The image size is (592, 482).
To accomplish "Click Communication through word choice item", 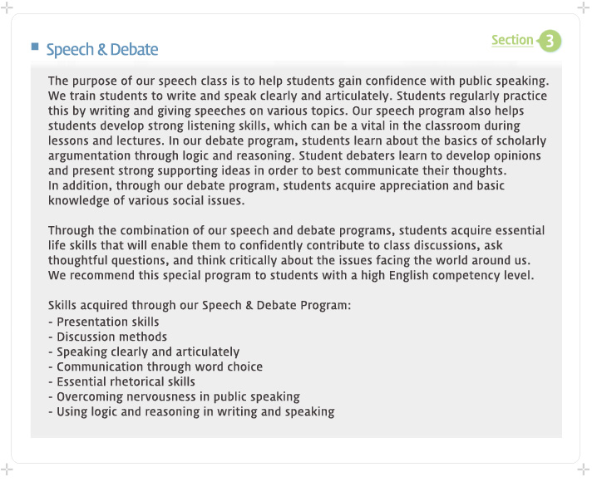I will coord(155,366).
